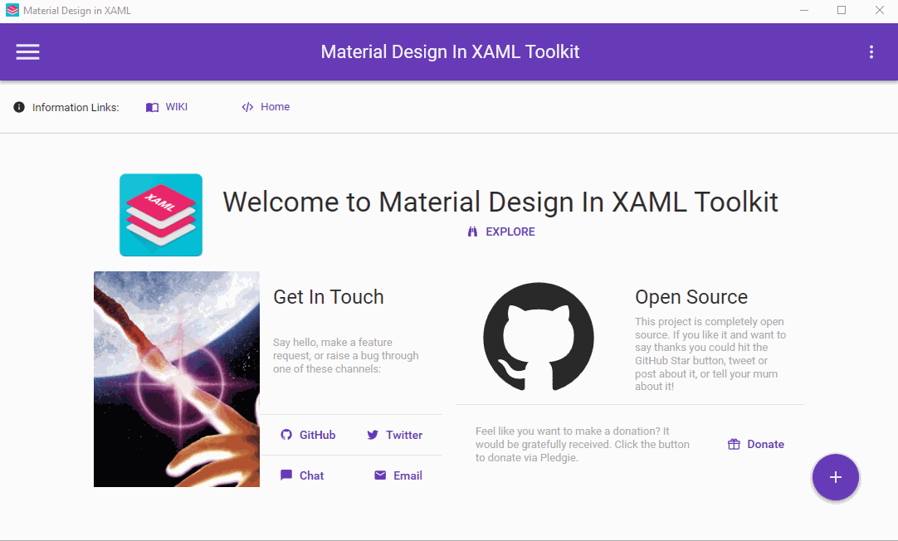This screenshot has height=541, width=898.
Task: Click the 'Welcome to Material Design In XAML Toolkit' heading
Action: 500,202
